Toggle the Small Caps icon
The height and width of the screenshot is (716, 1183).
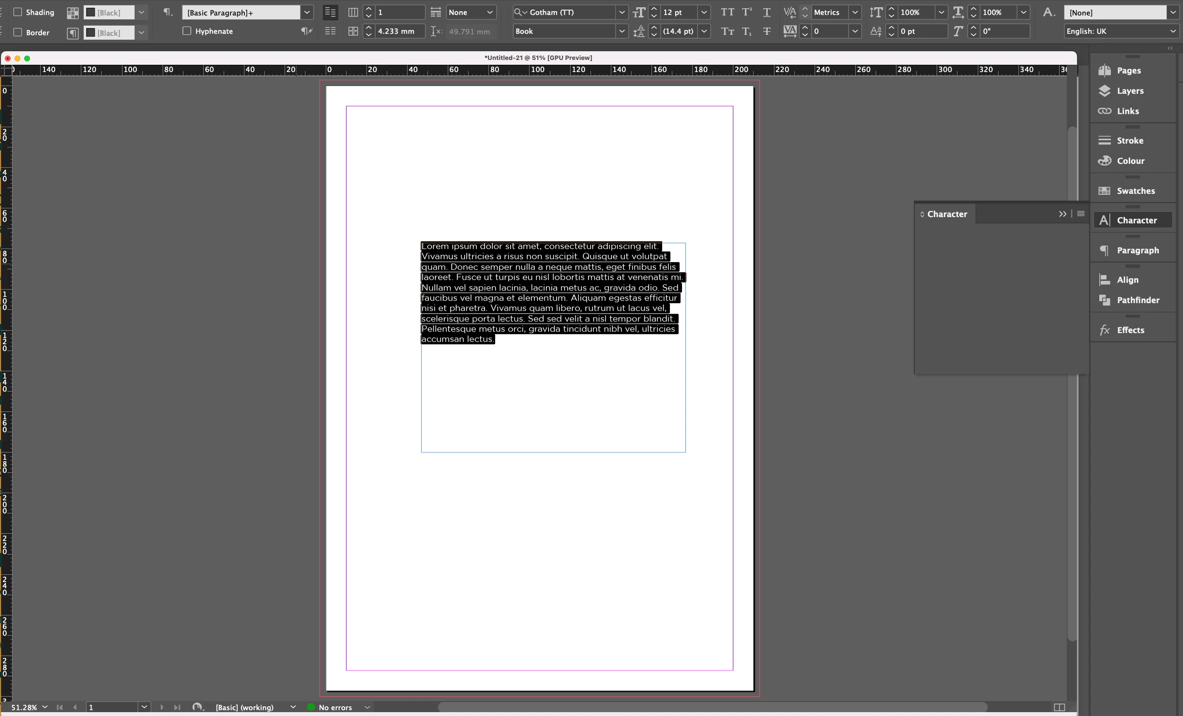coord(727,31)
